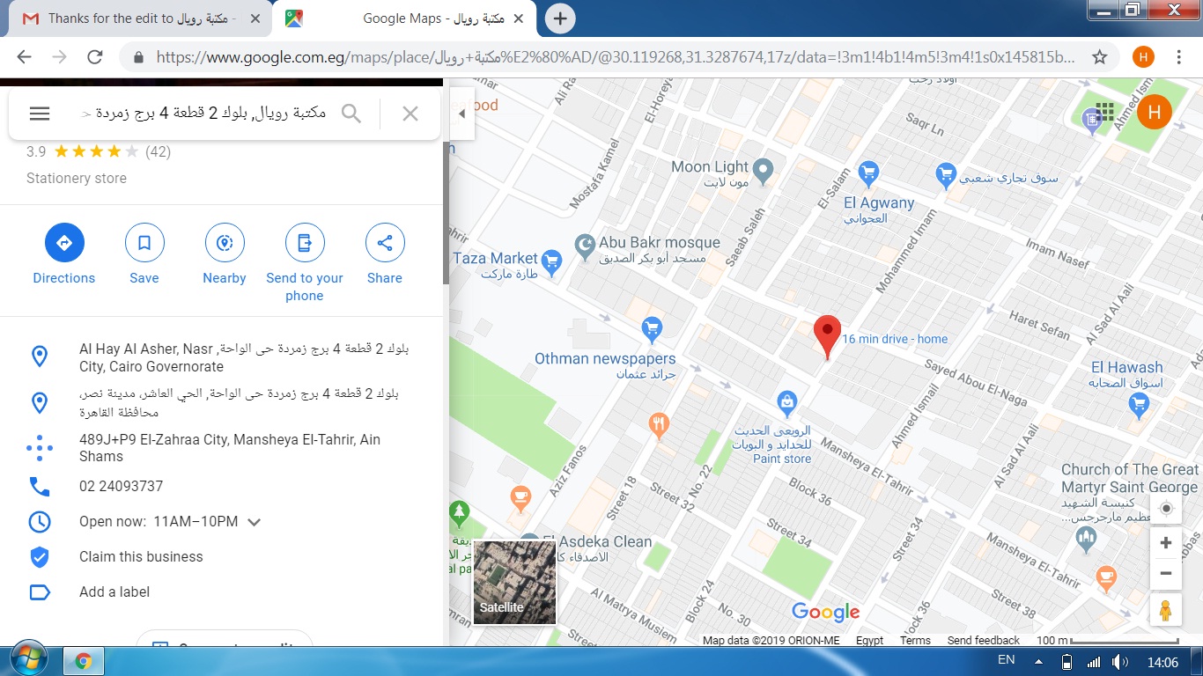Click the Directions button icon
The width and height of the screenshot is (1203, 676).
click(x=64, y=243)
